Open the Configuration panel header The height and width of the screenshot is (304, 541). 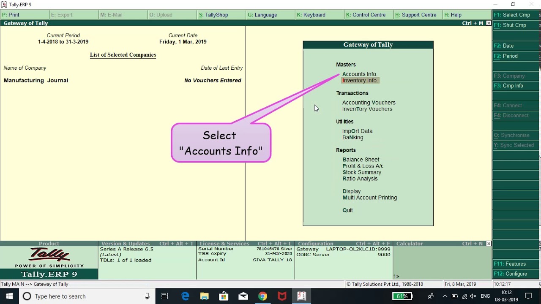[x=344, y=244]
